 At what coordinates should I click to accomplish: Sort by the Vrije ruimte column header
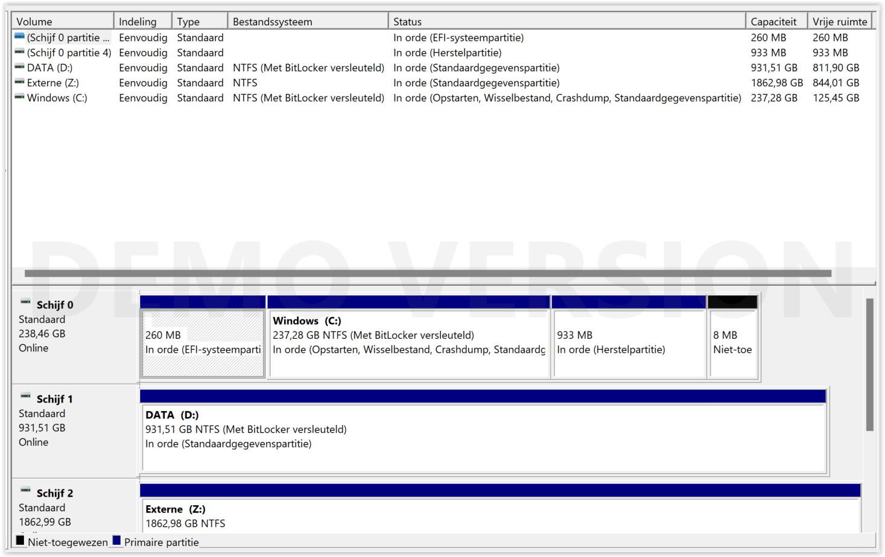(841, 21)
